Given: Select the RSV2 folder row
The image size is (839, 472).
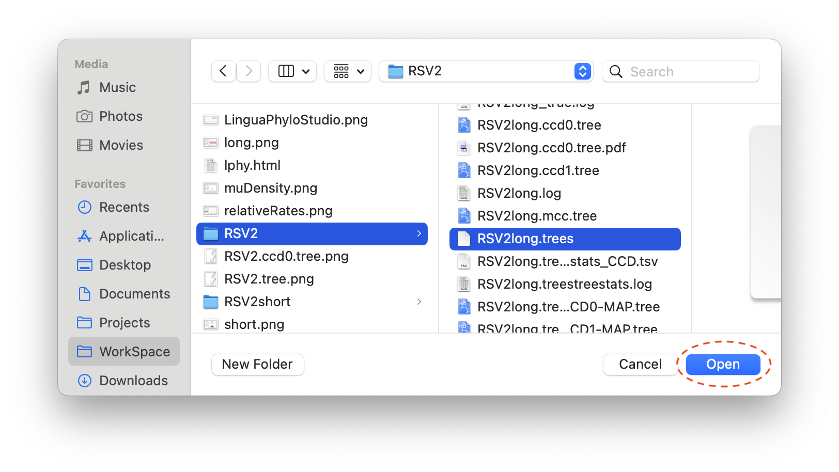Looking at the screenshot, I should coord(312,233).
